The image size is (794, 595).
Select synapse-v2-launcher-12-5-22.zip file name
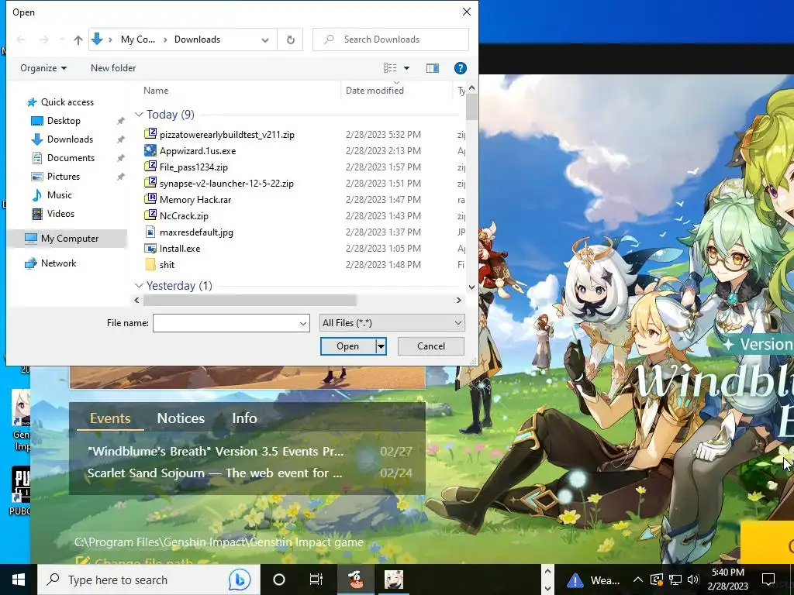click(x=226, y=183)
